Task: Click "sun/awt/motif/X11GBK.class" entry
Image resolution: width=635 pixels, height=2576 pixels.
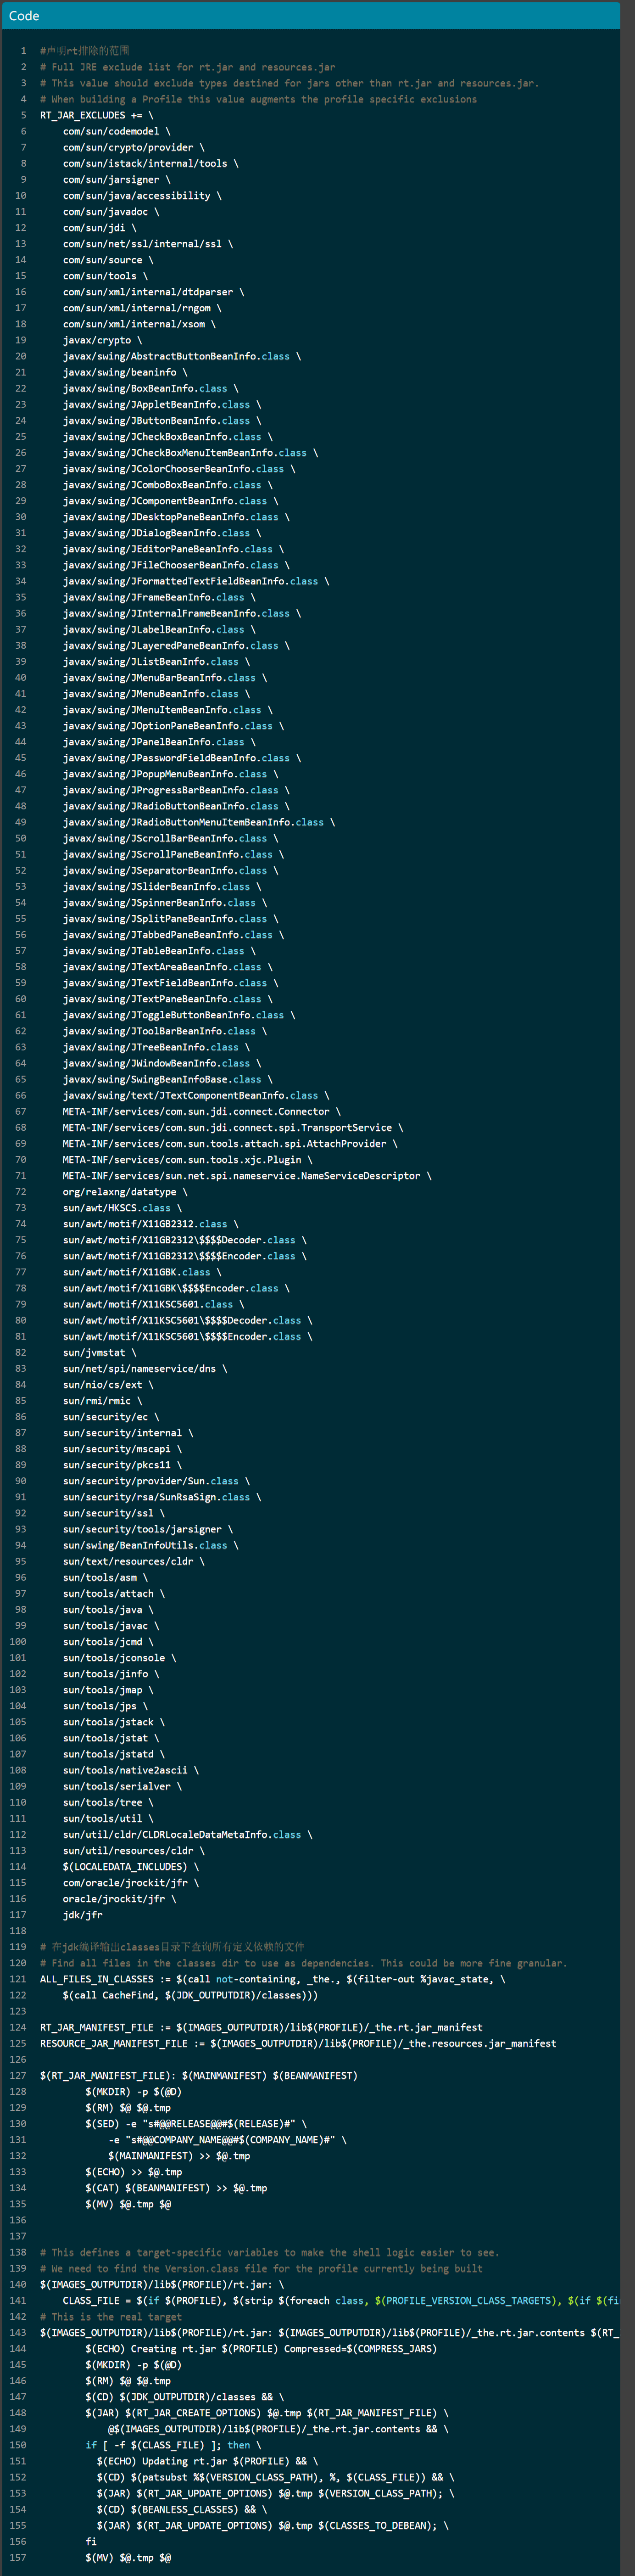Action: 142,1272
